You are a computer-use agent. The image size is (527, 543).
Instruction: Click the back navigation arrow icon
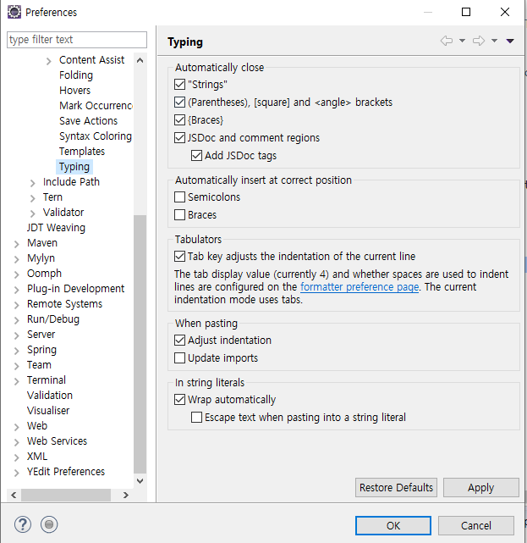coord(447,41)
